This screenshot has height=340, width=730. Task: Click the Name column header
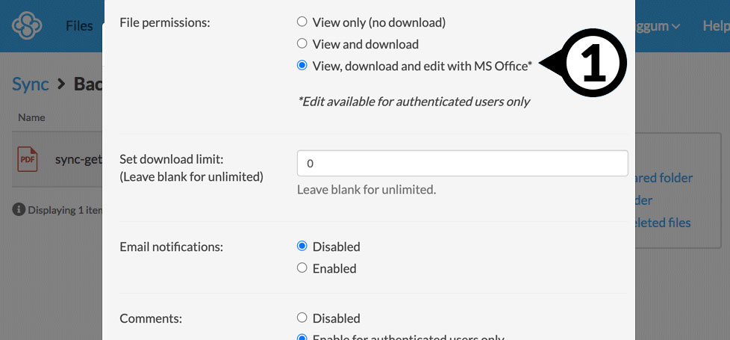pyautogui.click(x=31, y=117)
